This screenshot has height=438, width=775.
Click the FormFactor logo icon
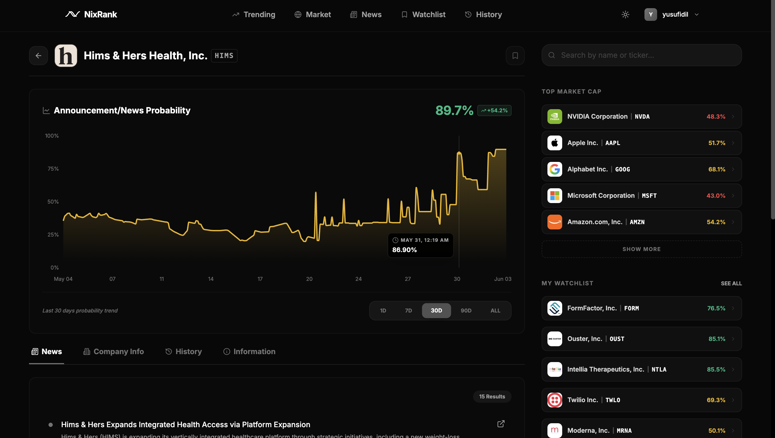pos(555,308)
